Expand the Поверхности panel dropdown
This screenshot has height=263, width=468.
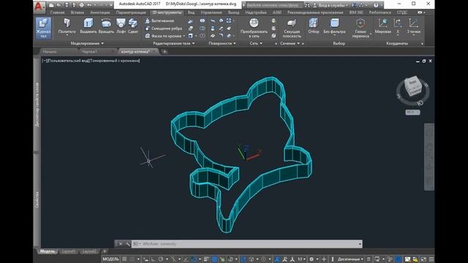[x=222, y=43]
